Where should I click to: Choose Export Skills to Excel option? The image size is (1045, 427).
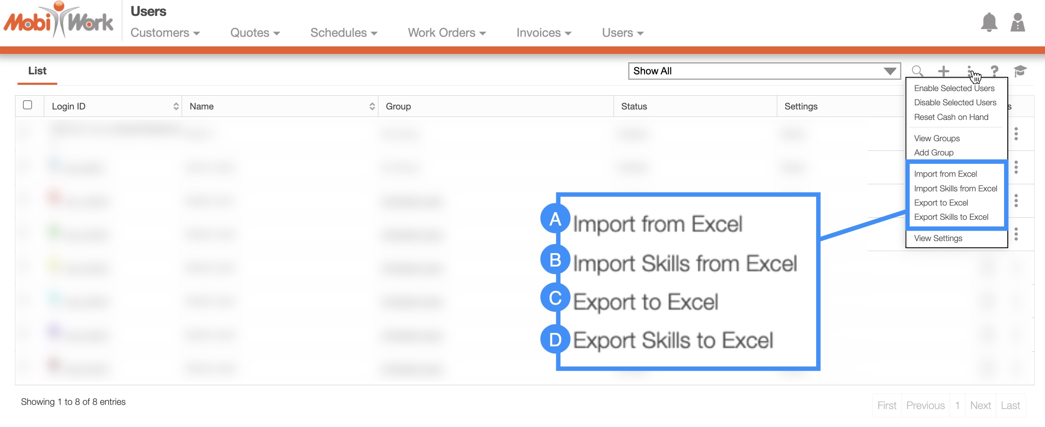coord(951,217)
